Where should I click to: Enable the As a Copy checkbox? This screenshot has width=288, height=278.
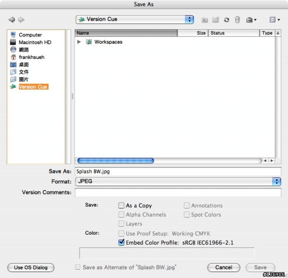coord(121,205)
